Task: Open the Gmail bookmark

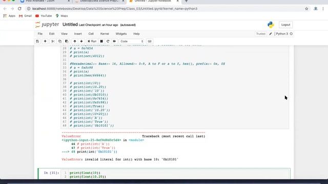Action: coord(25,16)
